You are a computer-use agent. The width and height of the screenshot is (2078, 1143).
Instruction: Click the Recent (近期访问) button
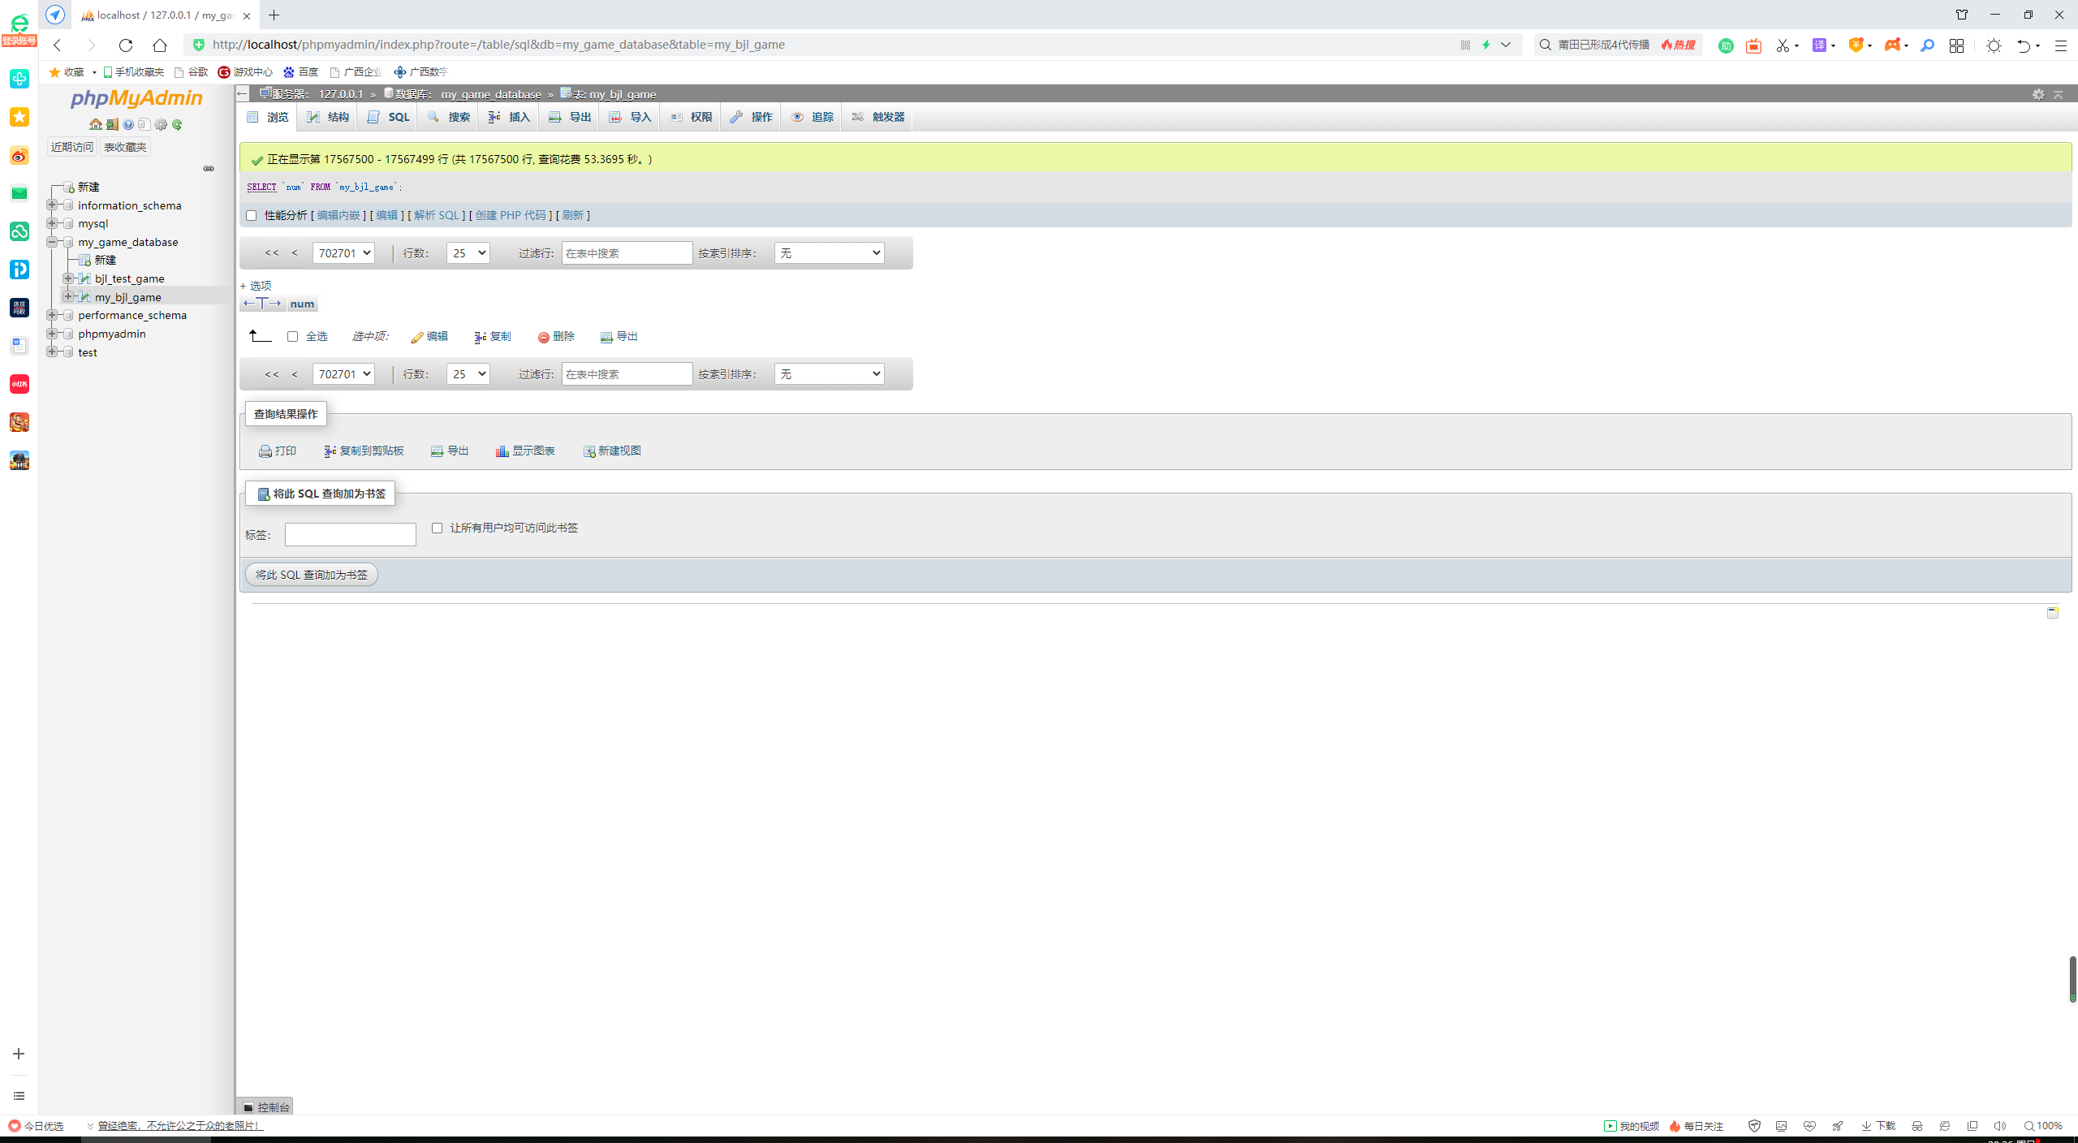pos(72,147)
